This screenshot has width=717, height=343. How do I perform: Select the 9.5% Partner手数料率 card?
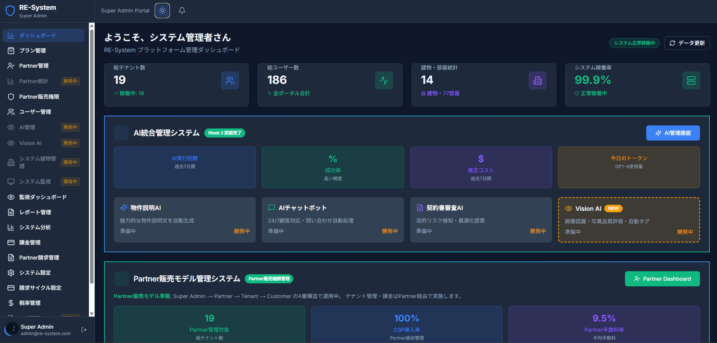pyautogui.click(x=604, y=324)
